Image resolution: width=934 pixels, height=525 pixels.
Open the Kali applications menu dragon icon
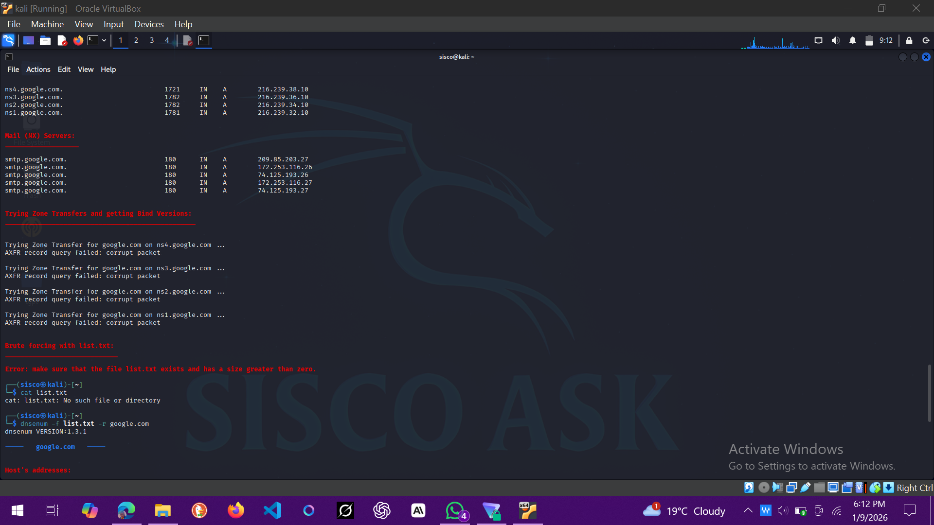coord(8,40)
